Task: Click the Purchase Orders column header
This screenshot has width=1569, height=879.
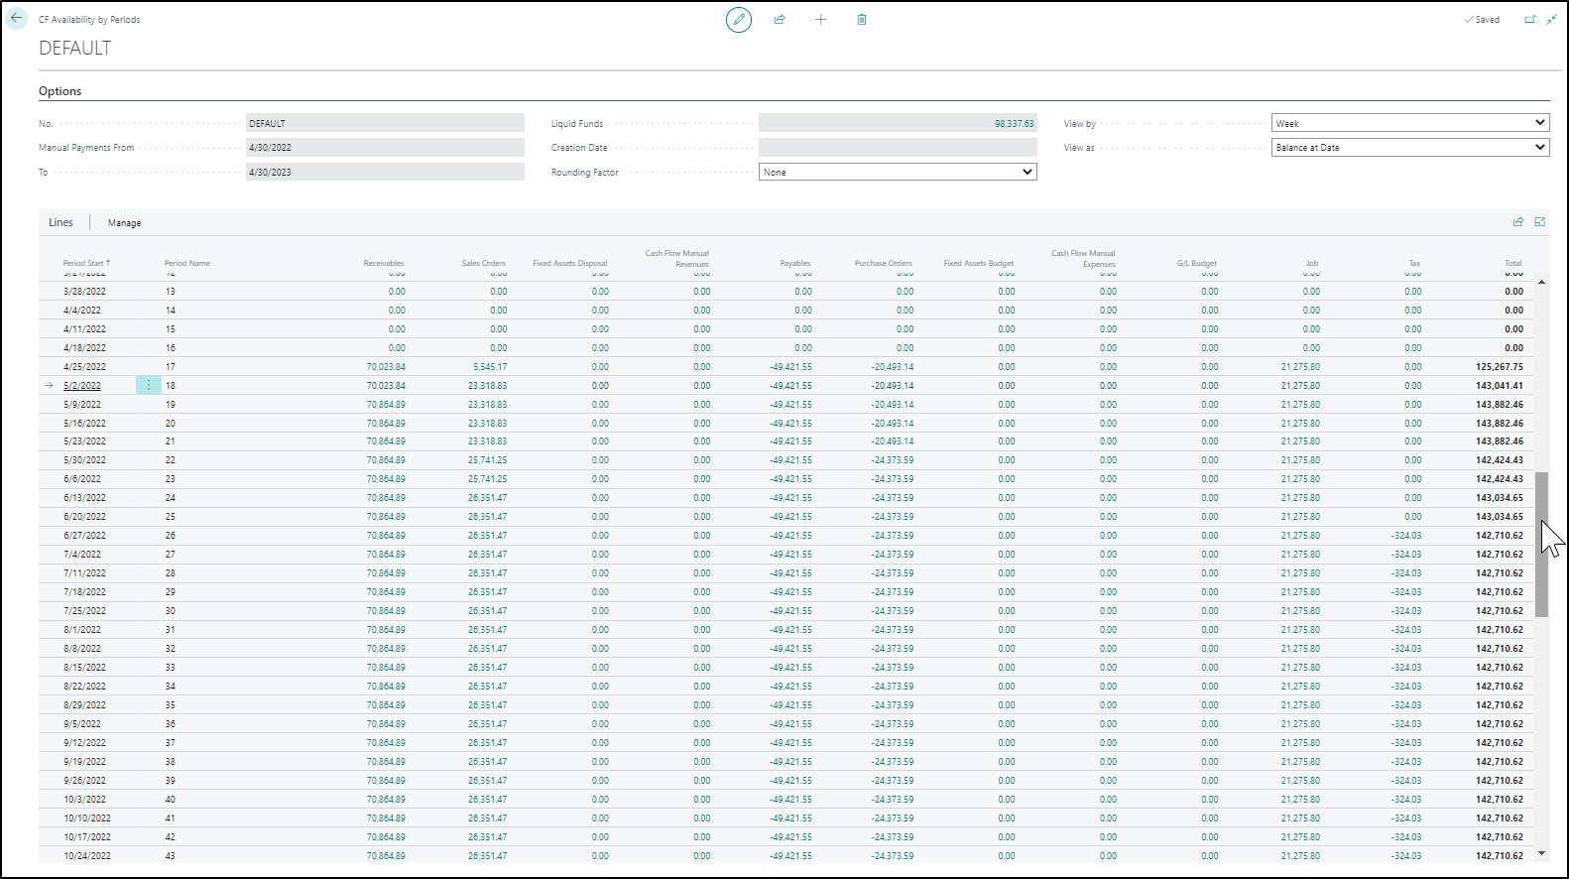Action: [x=884, y=263]
